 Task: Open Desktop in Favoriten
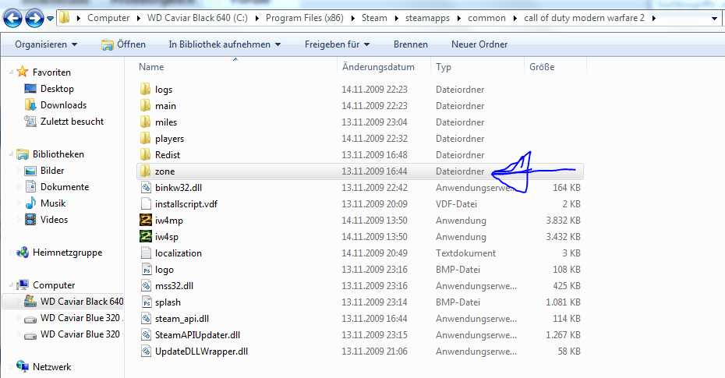pyautogui.click(x=57, y=89)
